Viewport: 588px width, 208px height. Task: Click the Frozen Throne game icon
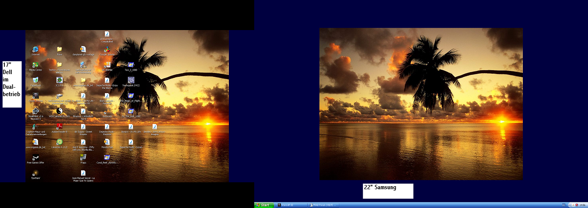click(35, 96)
